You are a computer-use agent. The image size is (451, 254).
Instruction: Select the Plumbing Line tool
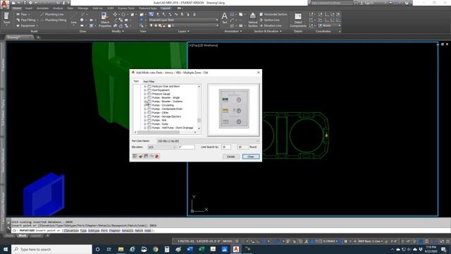[51, 14]
